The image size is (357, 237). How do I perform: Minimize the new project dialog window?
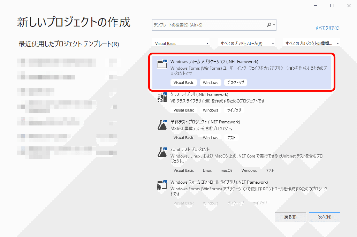click(316, 6)
